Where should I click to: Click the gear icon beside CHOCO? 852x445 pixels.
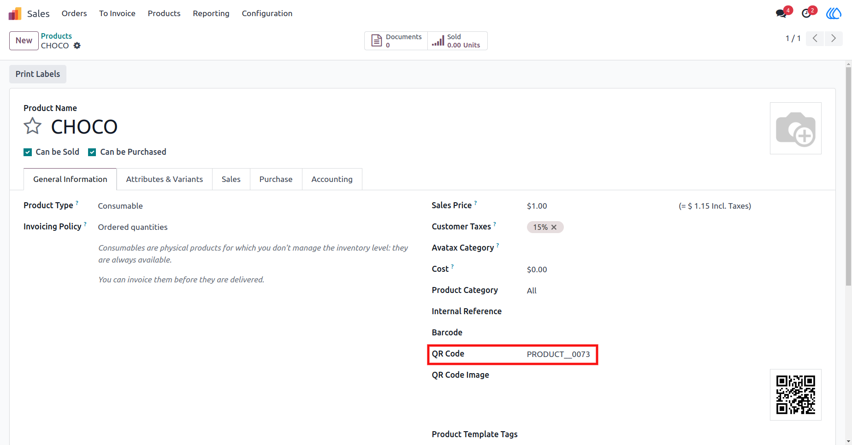pos(77,46)
